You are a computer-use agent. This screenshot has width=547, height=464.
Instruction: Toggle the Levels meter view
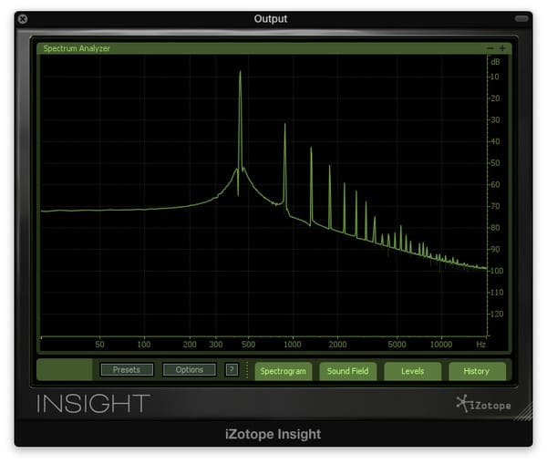pos(412,371)
